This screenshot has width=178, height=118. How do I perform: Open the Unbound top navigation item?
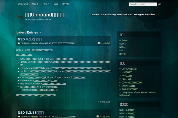pyautogui.click(x=23, y=4)
